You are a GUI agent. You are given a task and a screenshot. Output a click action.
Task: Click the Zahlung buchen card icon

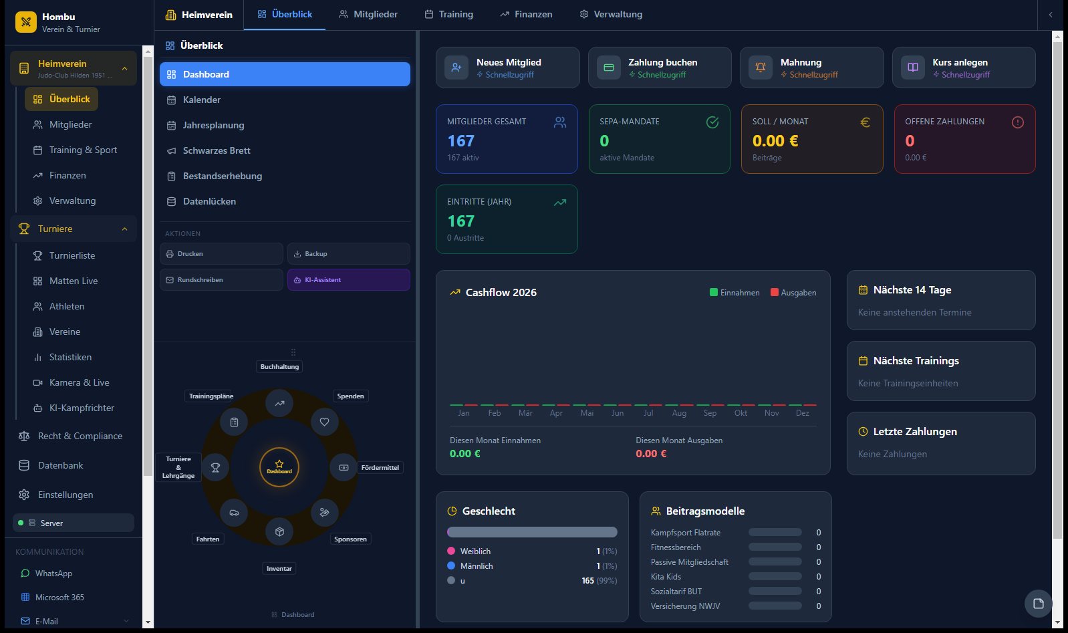(609, 68)
